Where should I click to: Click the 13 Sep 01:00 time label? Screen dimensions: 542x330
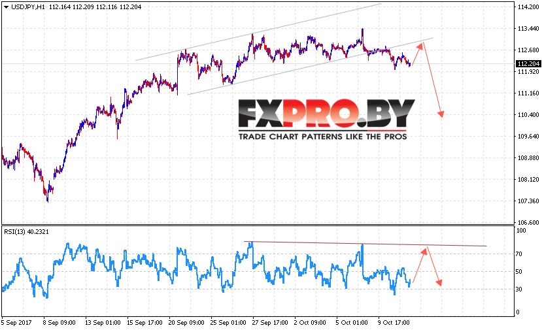tap(103, 323)
